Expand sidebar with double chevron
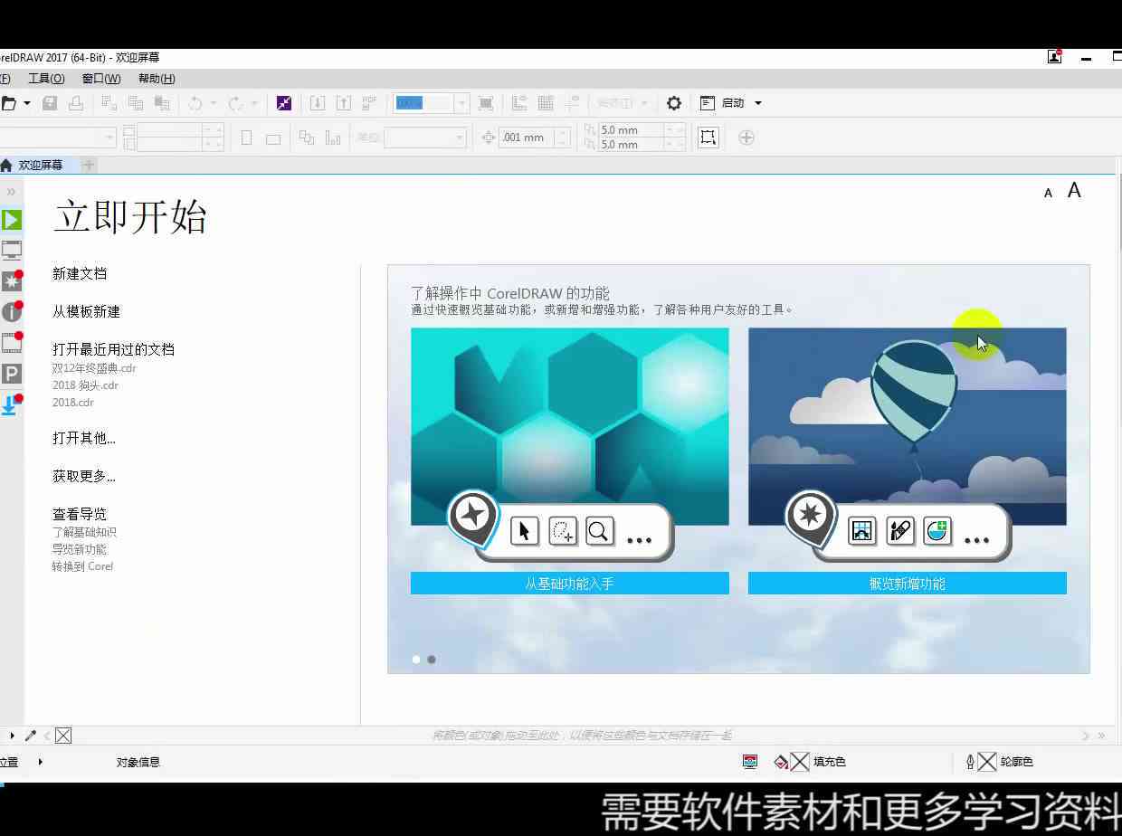 point(11,192)
